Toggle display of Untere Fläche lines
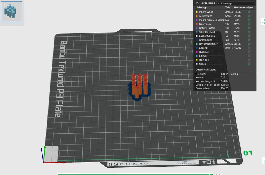Screen dimensions: 265x175 click(249, 28)
